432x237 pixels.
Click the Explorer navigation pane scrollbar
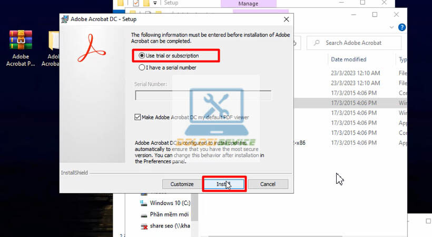tap(194, 207)
